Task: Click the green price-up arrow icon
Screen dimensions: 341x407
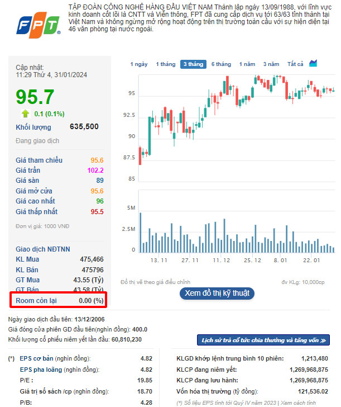Action: (x=26, y=113)
